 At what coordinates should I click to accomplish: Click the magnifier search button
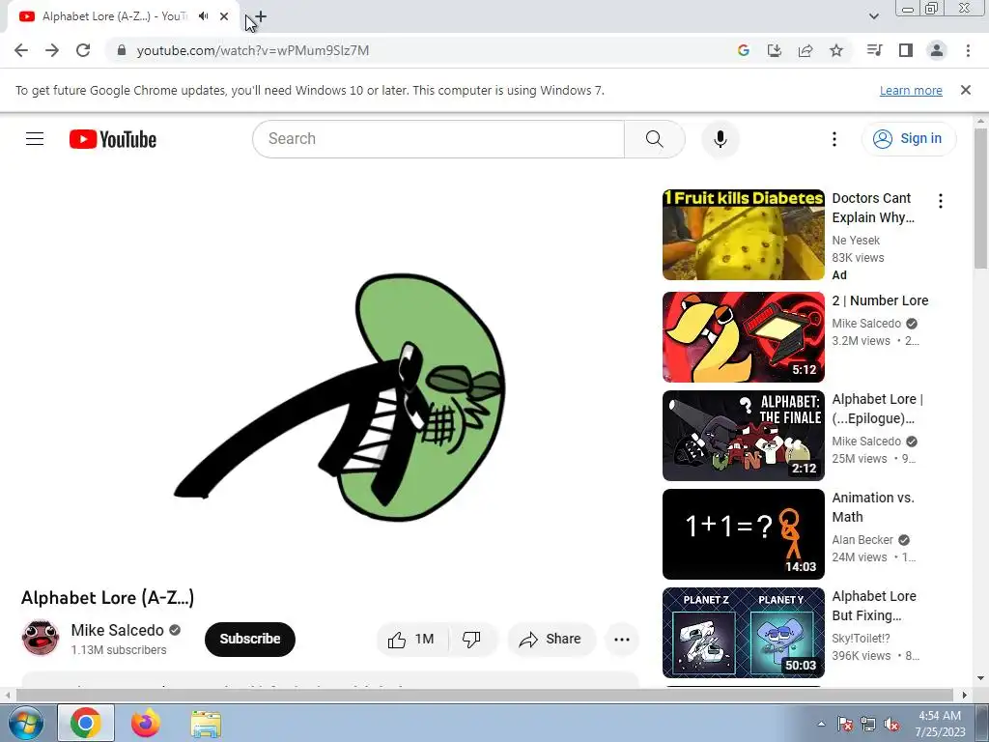tap(654, 139)
